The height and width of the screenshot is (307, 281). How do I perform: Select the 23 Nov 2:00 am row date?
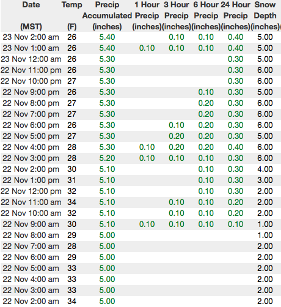click(x=31, y=37)
